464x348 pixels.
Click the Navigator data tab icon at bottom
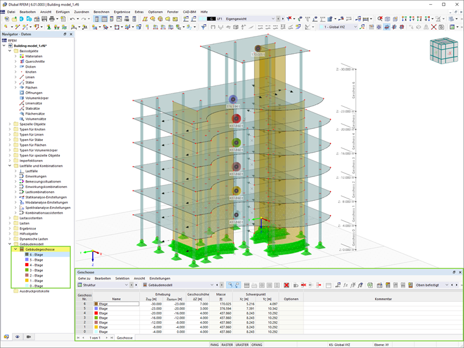point(6,337)
